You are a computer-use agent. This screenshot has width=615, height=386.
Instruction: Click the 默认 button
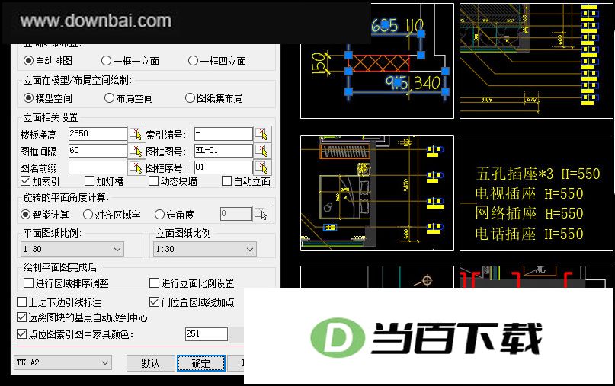point(150,363)
